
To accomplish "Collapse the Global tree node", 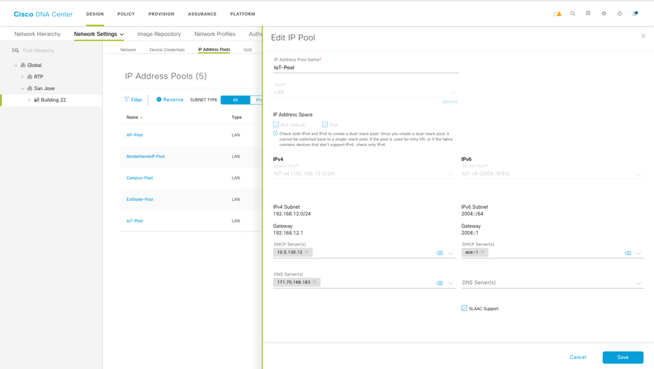I will [x=16, y=65].
